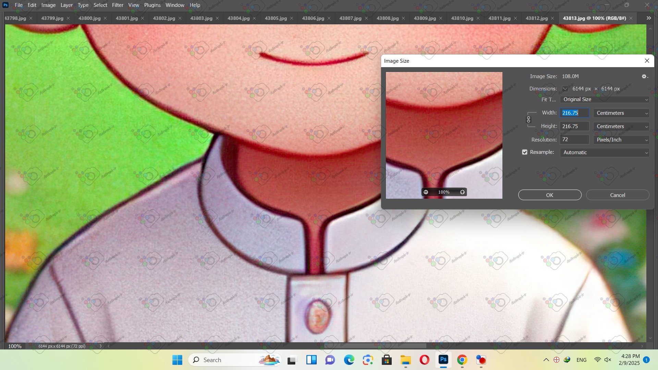Viewport: 658px width, 370px height.
Task: Click the horizontal scrollbar thumb
Action: 375,346
